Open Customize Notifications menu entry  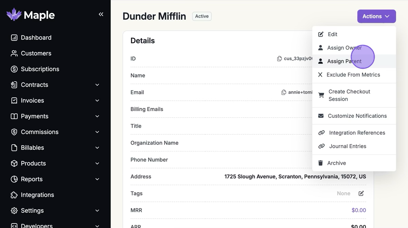(x=354, y=116)
